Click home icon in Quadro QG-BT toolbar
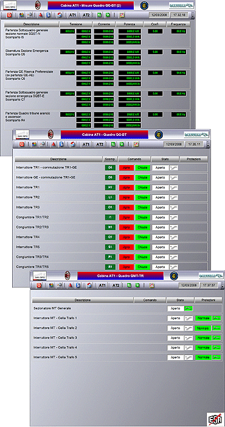The height and width of the screenshot is (427, 225). tap(72, 144)
